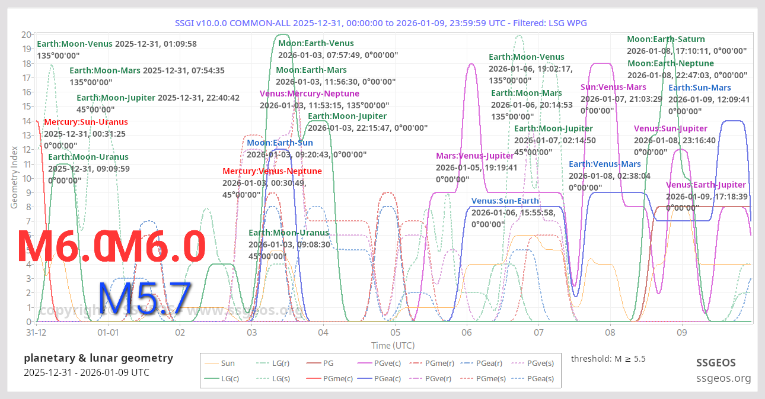The width and height of the screenshot is (765, 399).
Task: Click the SSGEOS logo text
Action: click(716, 362)
